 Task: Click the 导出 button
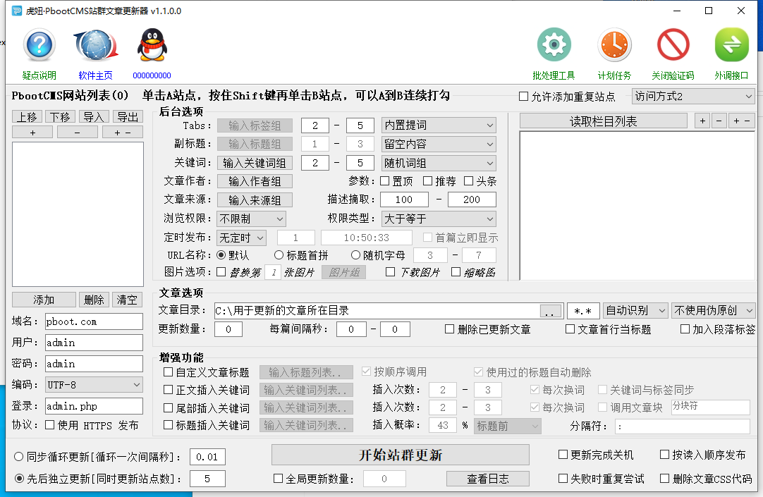[128, 117]
